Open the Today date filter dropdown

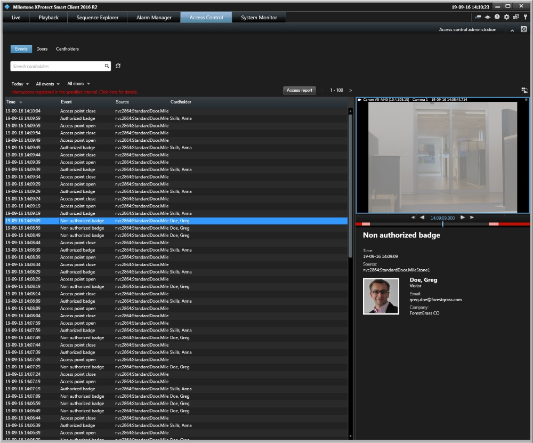pos(19,84)
